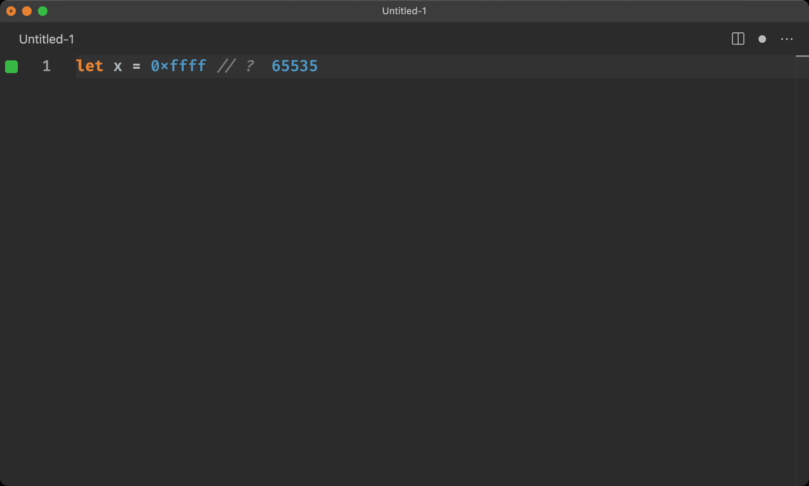The image size is (809, 486).
Task: Click the variable x in code
Action: point(118,66)
